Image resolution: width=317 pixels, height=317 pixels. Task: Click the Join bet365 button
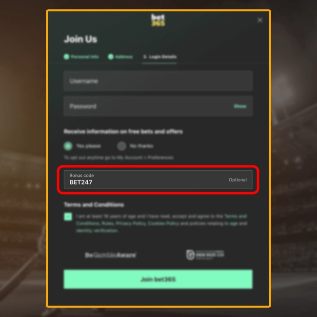pos(158,279)
